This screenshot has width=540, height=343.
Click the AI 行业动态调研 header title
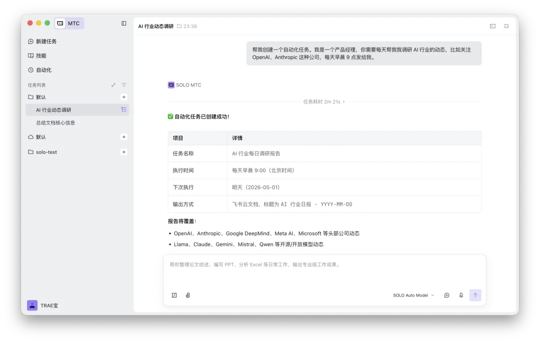click(155, 26)
